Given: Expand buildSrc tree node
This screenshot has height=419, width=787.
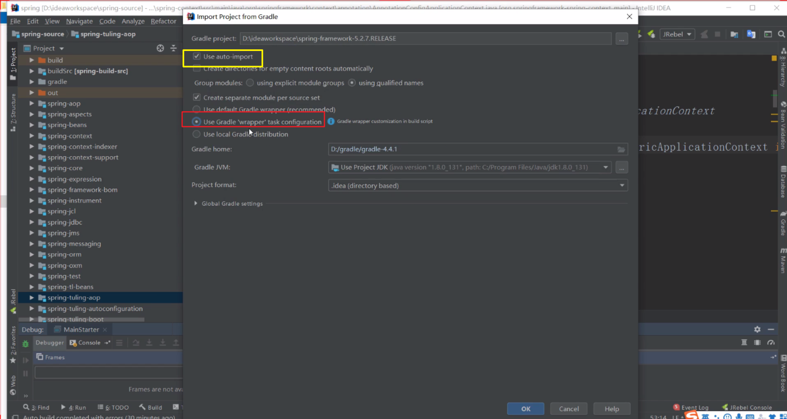Looking at the screenshot, I should click(32, 71).
